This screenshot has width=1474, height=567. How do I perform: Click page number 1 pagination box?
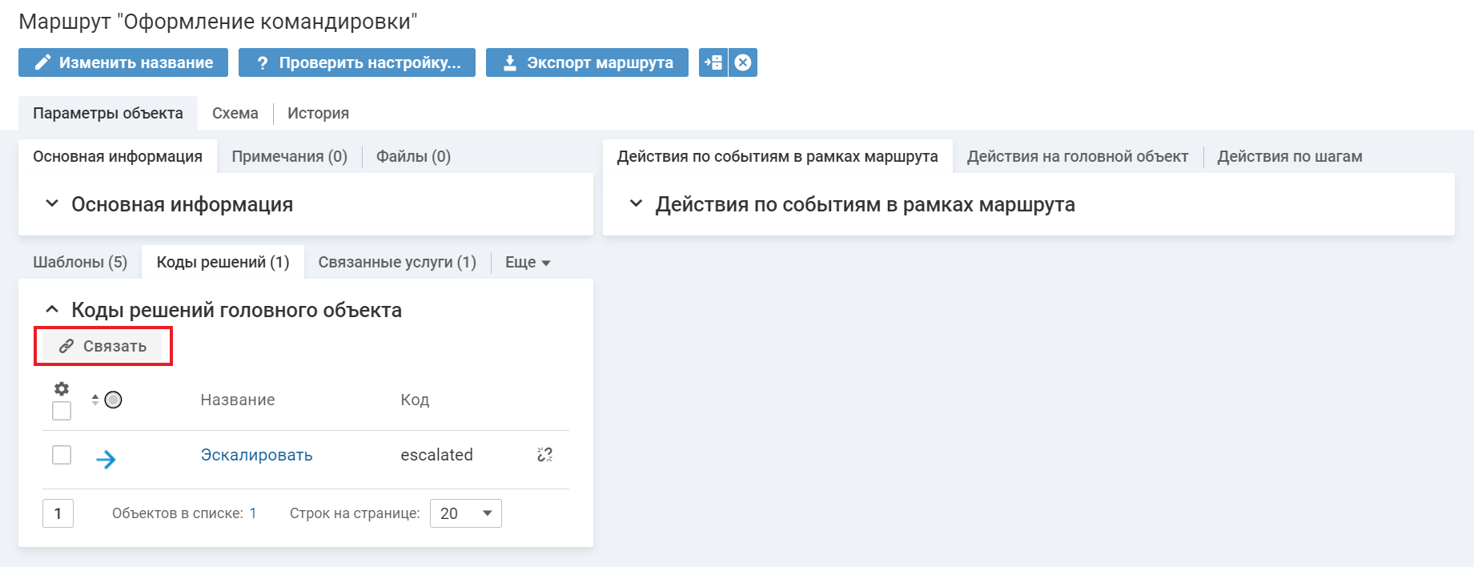point(58,513)
